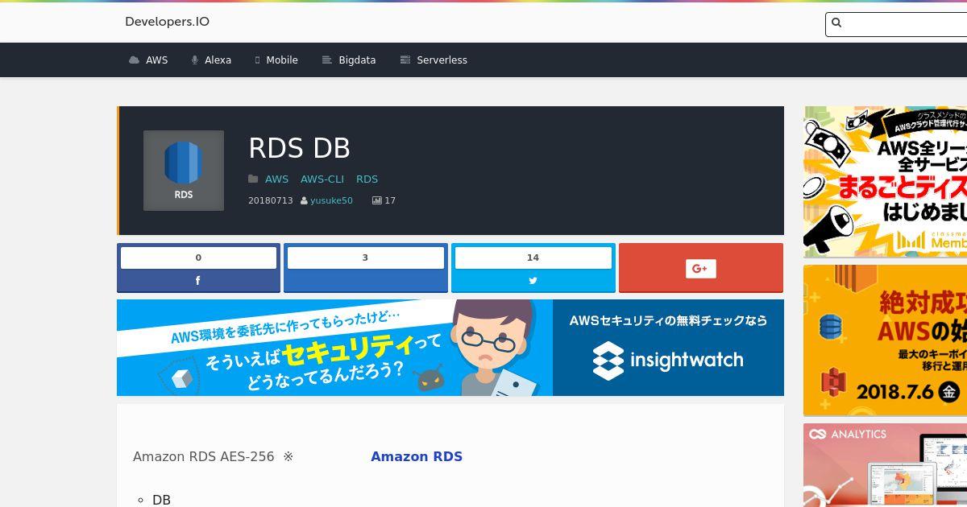Click the cloud icon beside AWS
This screenshot has height=507, width=967.
(x=134, y=60)
